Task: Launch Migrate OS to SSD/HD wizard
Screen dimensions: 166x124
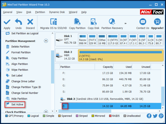Action: (53, 24)
